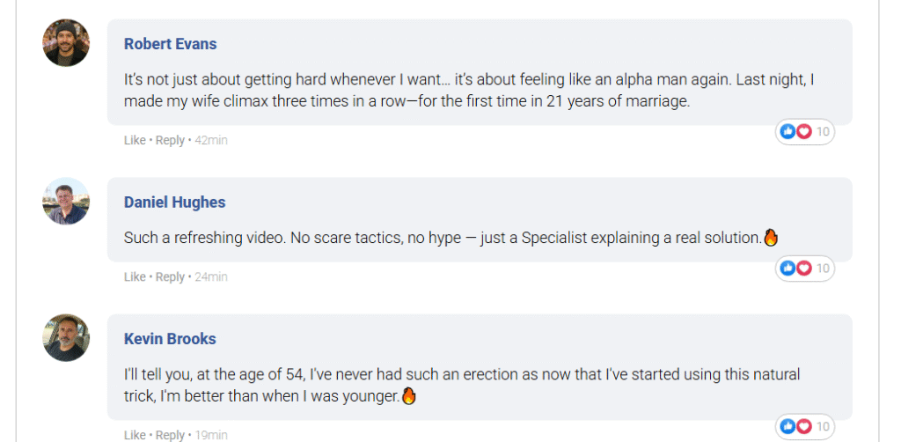The image size is (901, 442).
Task: Open Kevin Brooks' profile name link
Action: click(x=170, y=339)
